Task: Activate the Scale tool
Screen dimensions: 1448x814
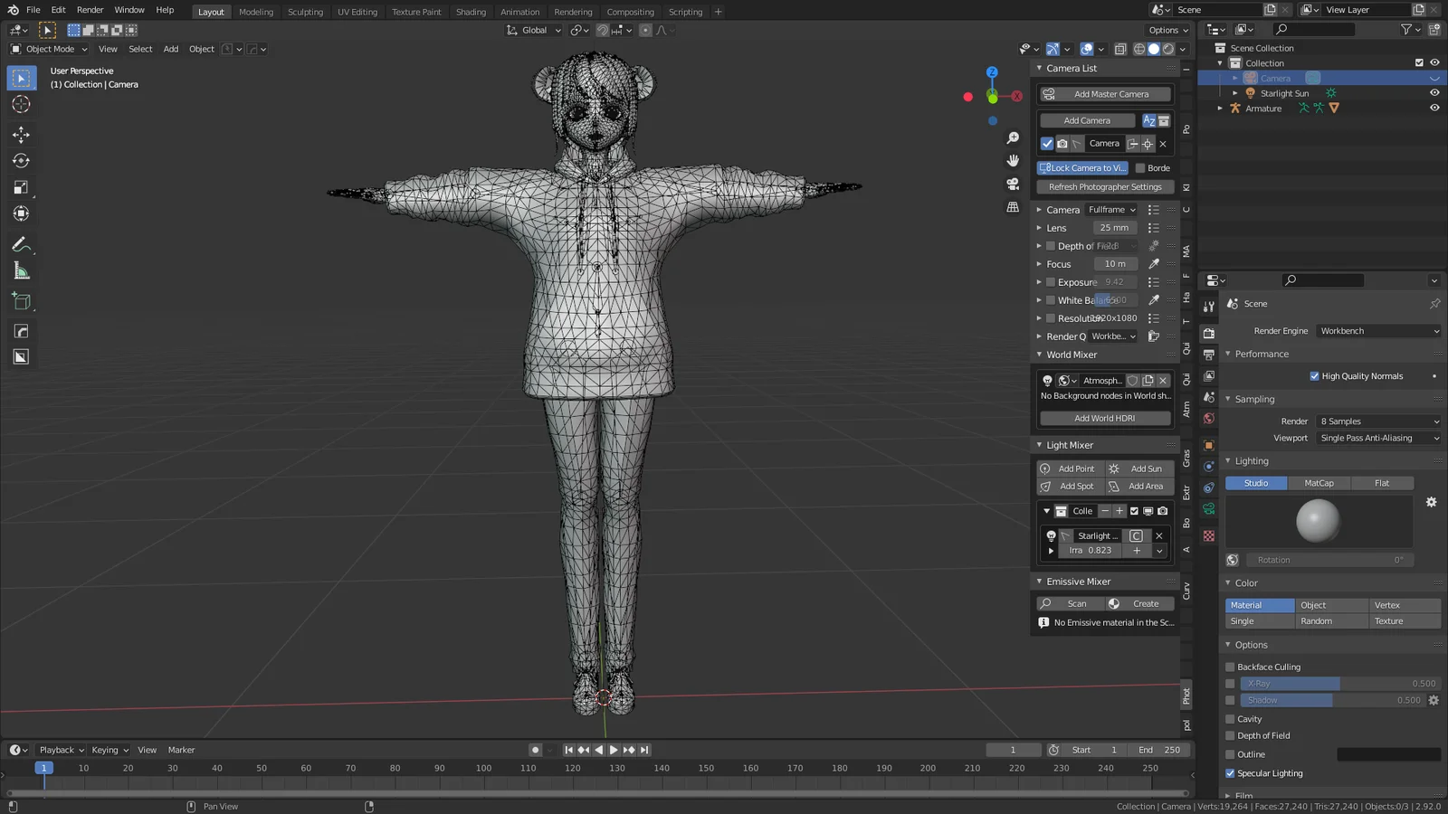Action: pos(22,187)
